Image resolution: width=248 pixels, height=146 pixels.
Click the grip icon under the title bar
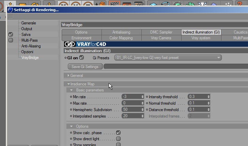tap(11, 16)
